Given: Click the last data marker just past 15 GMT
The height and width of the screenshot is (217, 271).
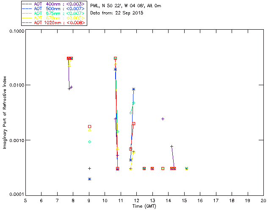Looking at the screenshot, I should 186,169.
